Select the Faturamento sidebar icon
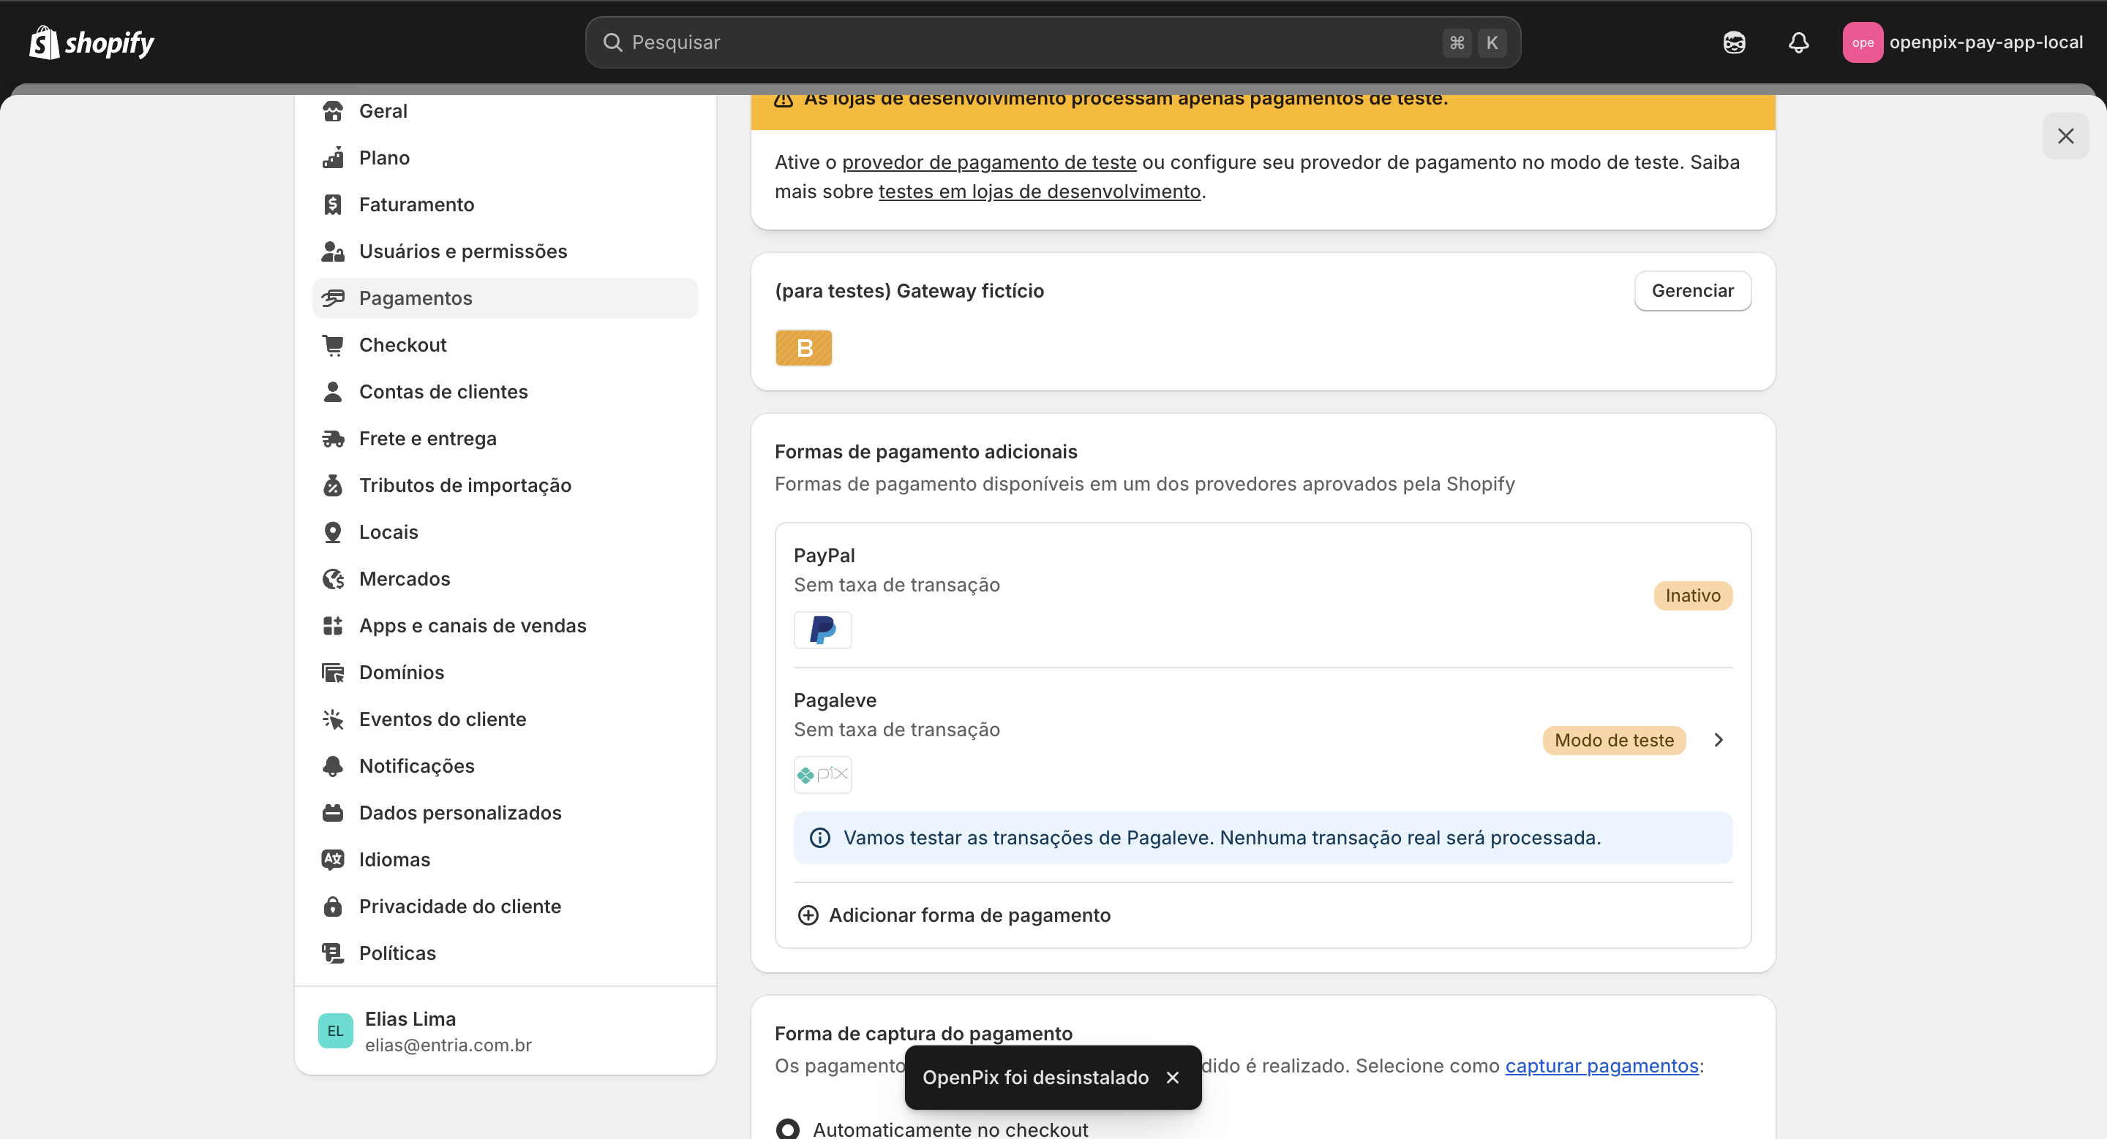The image size is (2107, 1139). tap(333, 204)
